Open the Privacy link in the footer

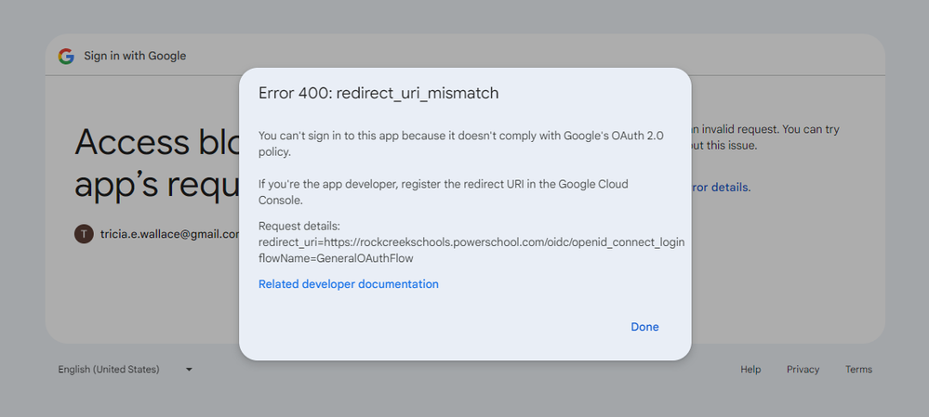803,370
